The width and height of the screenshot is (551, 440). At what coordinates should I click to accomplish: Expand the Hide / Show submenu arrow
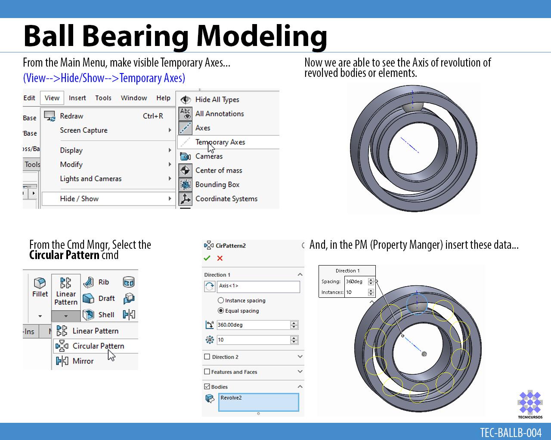point(170,199)
